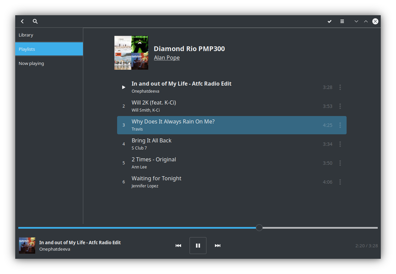The image size is (396, 274).
Task: Click the now-playing album art thumbnail
Action: (27, 246)
